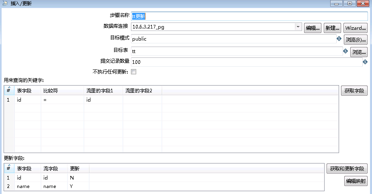Minimize the 插入/更新 window
Viewport: 372px width, 194px height.
coord(336,3)
